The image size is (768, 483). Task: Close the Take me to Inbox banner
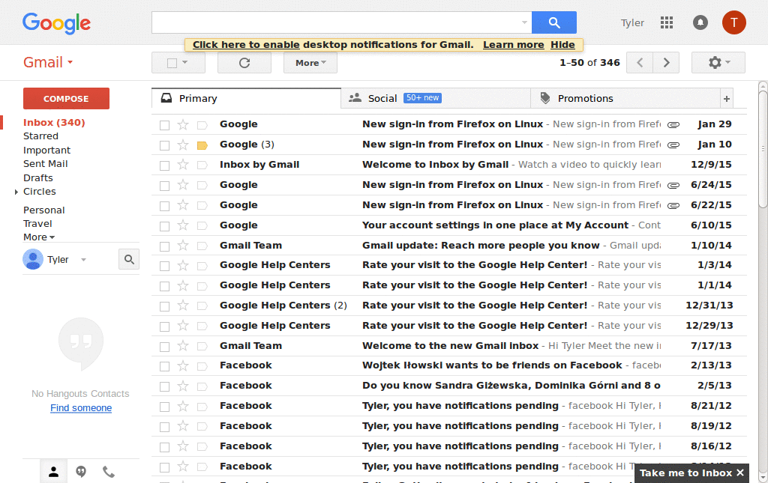[x=740, y=473]
